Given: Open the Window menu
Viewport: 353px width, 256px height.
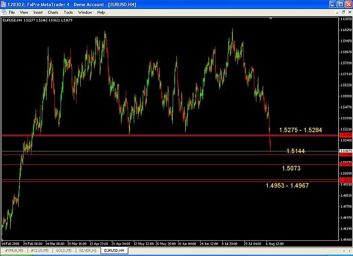Looking at the screenshot, I should (x=85, y=12).
